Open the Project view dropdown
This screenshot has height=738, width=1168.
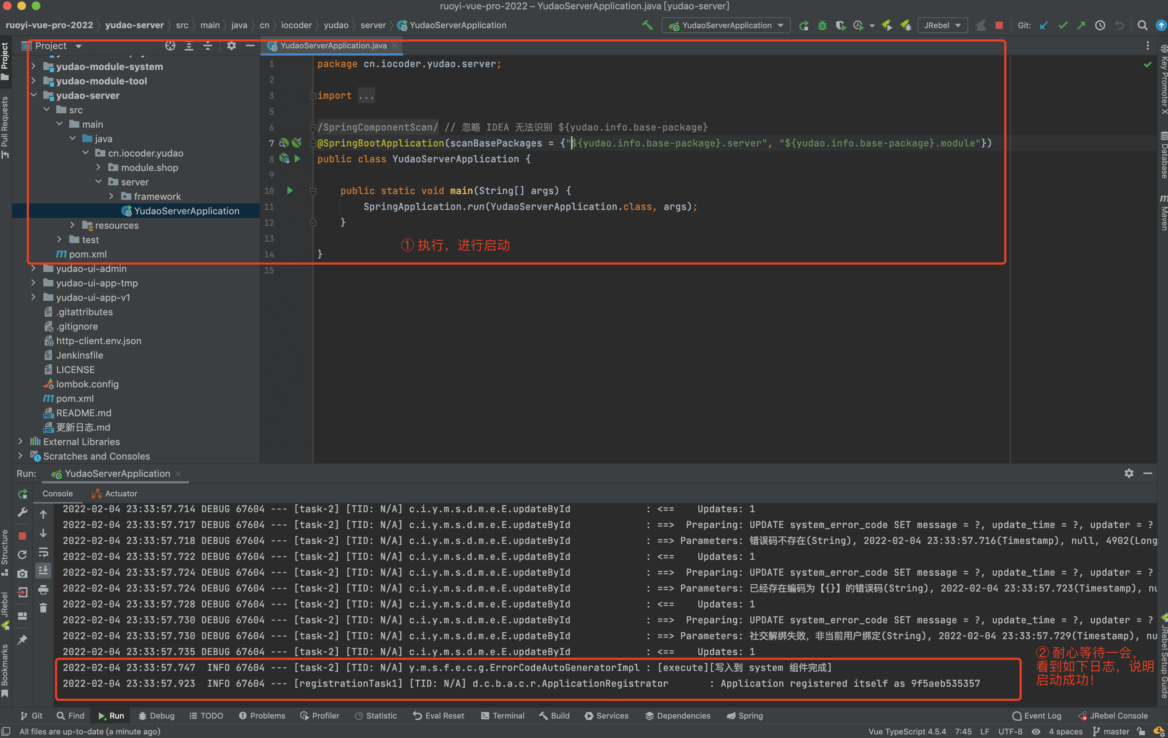52,45
